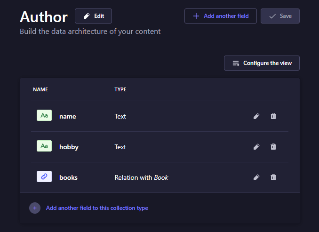Click the TYPE column header
Viewport: 319px width, 232px height.
point(120,89)
